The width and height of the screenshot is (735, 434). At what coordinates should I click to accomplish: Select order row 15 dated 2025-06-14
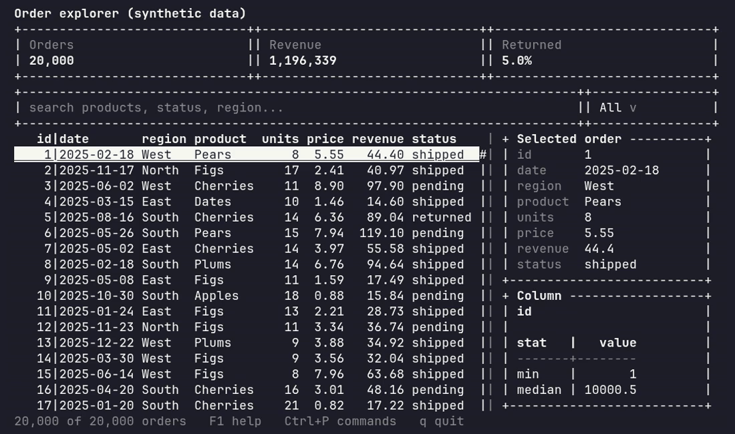(247, 374)
